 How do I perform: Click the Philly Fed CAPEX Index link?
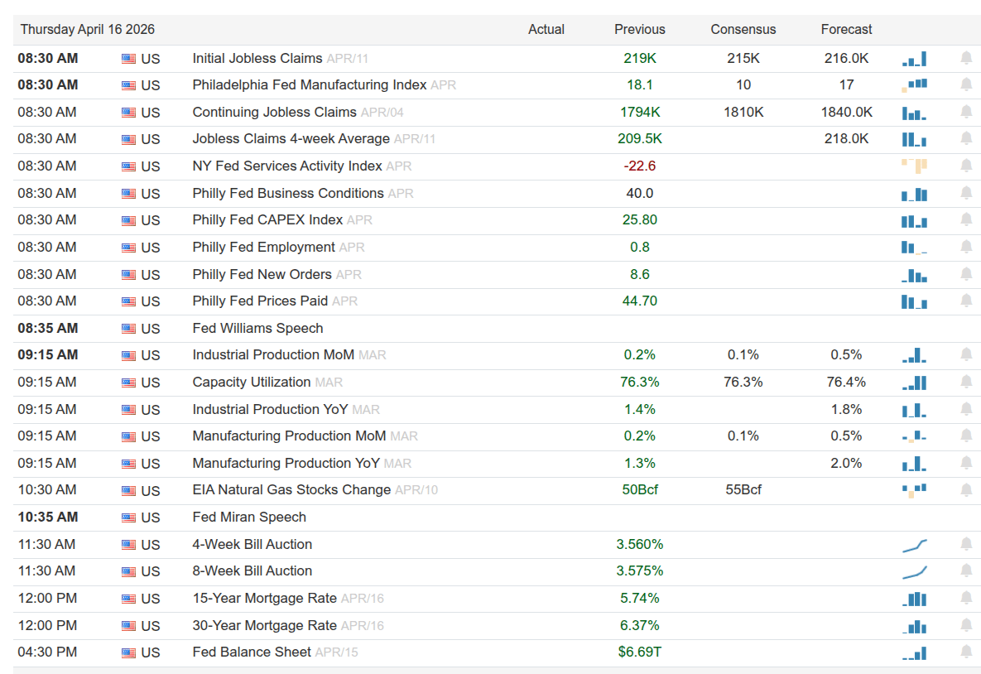(x=267, y=220)
